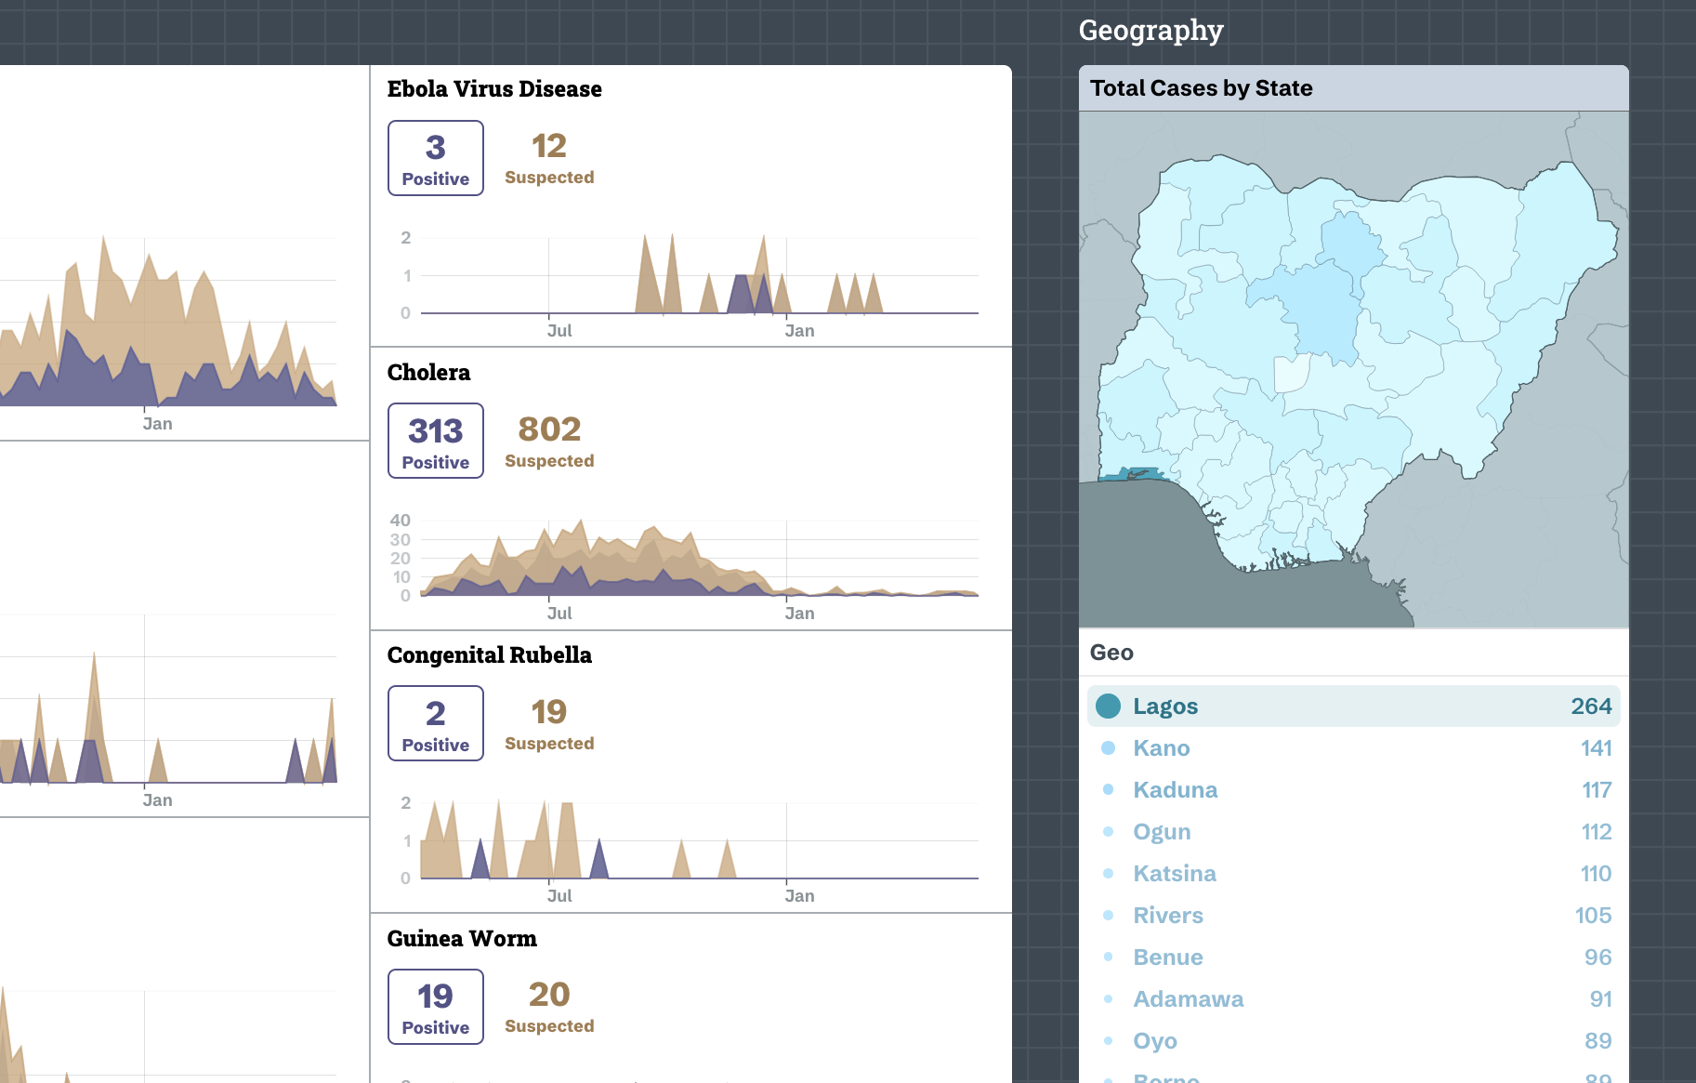
Task: Select the Oyo row in Geo list
Action: click(1353, 1041)
